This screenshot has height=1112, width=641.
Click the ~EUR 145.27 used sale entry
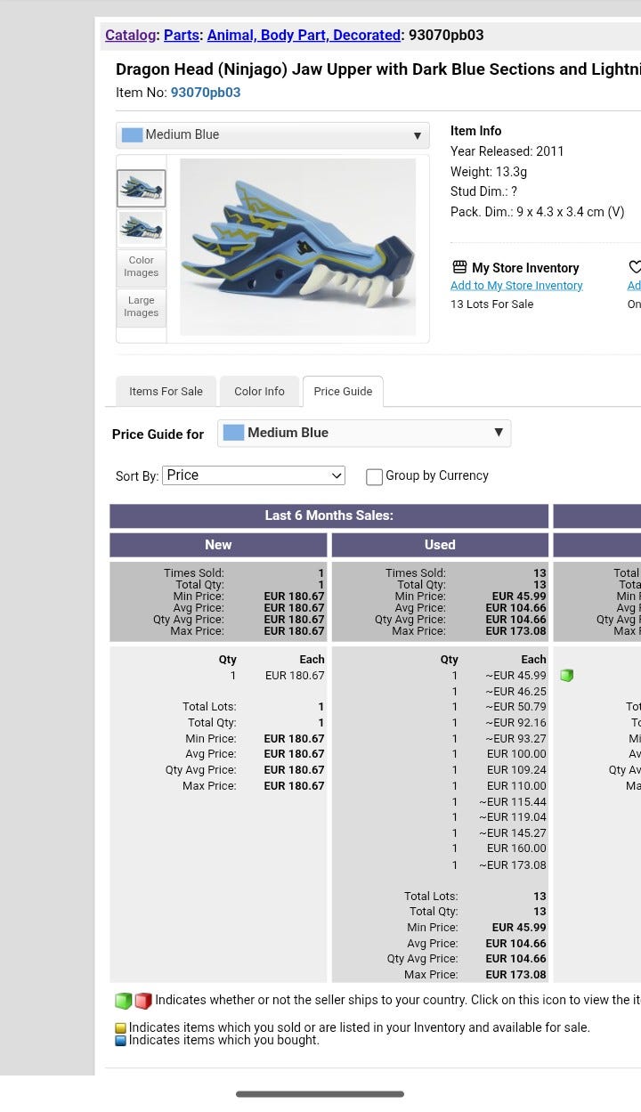[x=499, y=833]
